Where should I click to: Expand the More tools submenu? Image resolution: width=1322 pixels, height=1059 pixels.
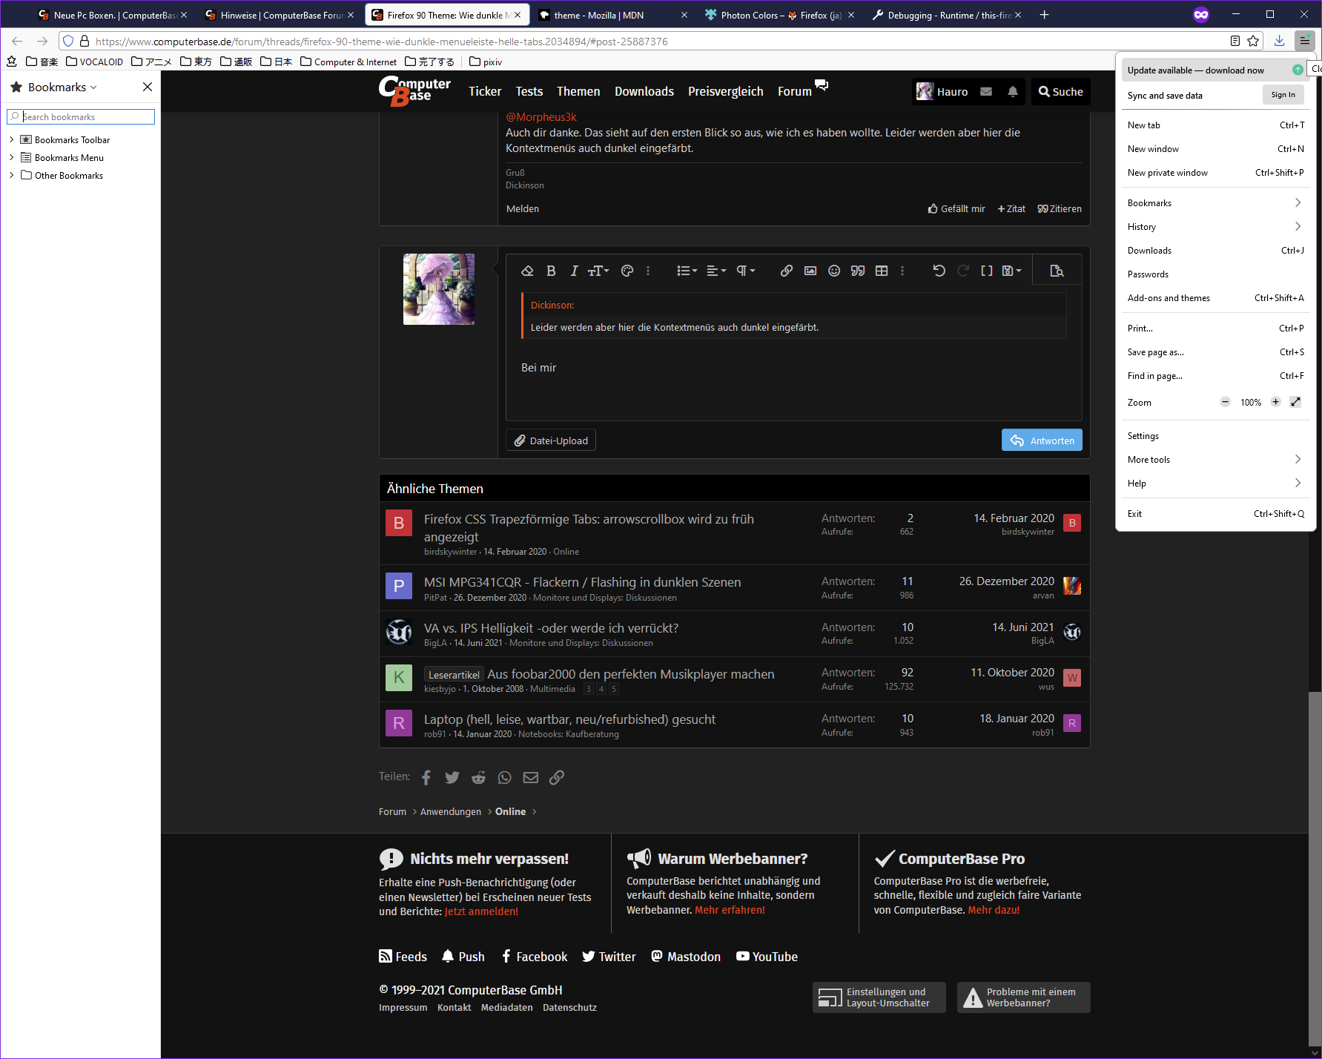coord(1215,460)
